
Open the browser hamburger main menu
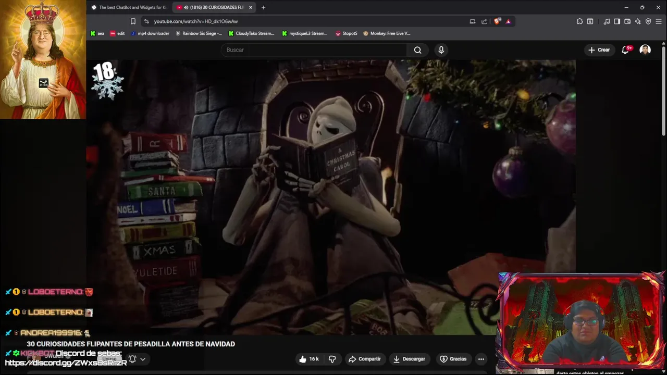659,21
